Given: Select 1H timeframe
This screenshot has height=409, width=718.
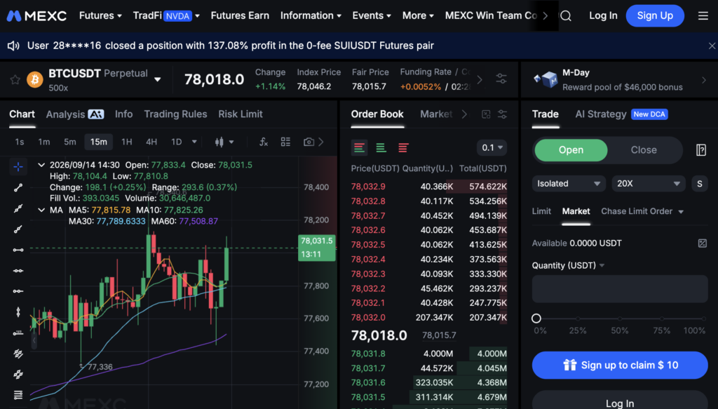Looking at the screenshot, I should (x=127, y=142).
